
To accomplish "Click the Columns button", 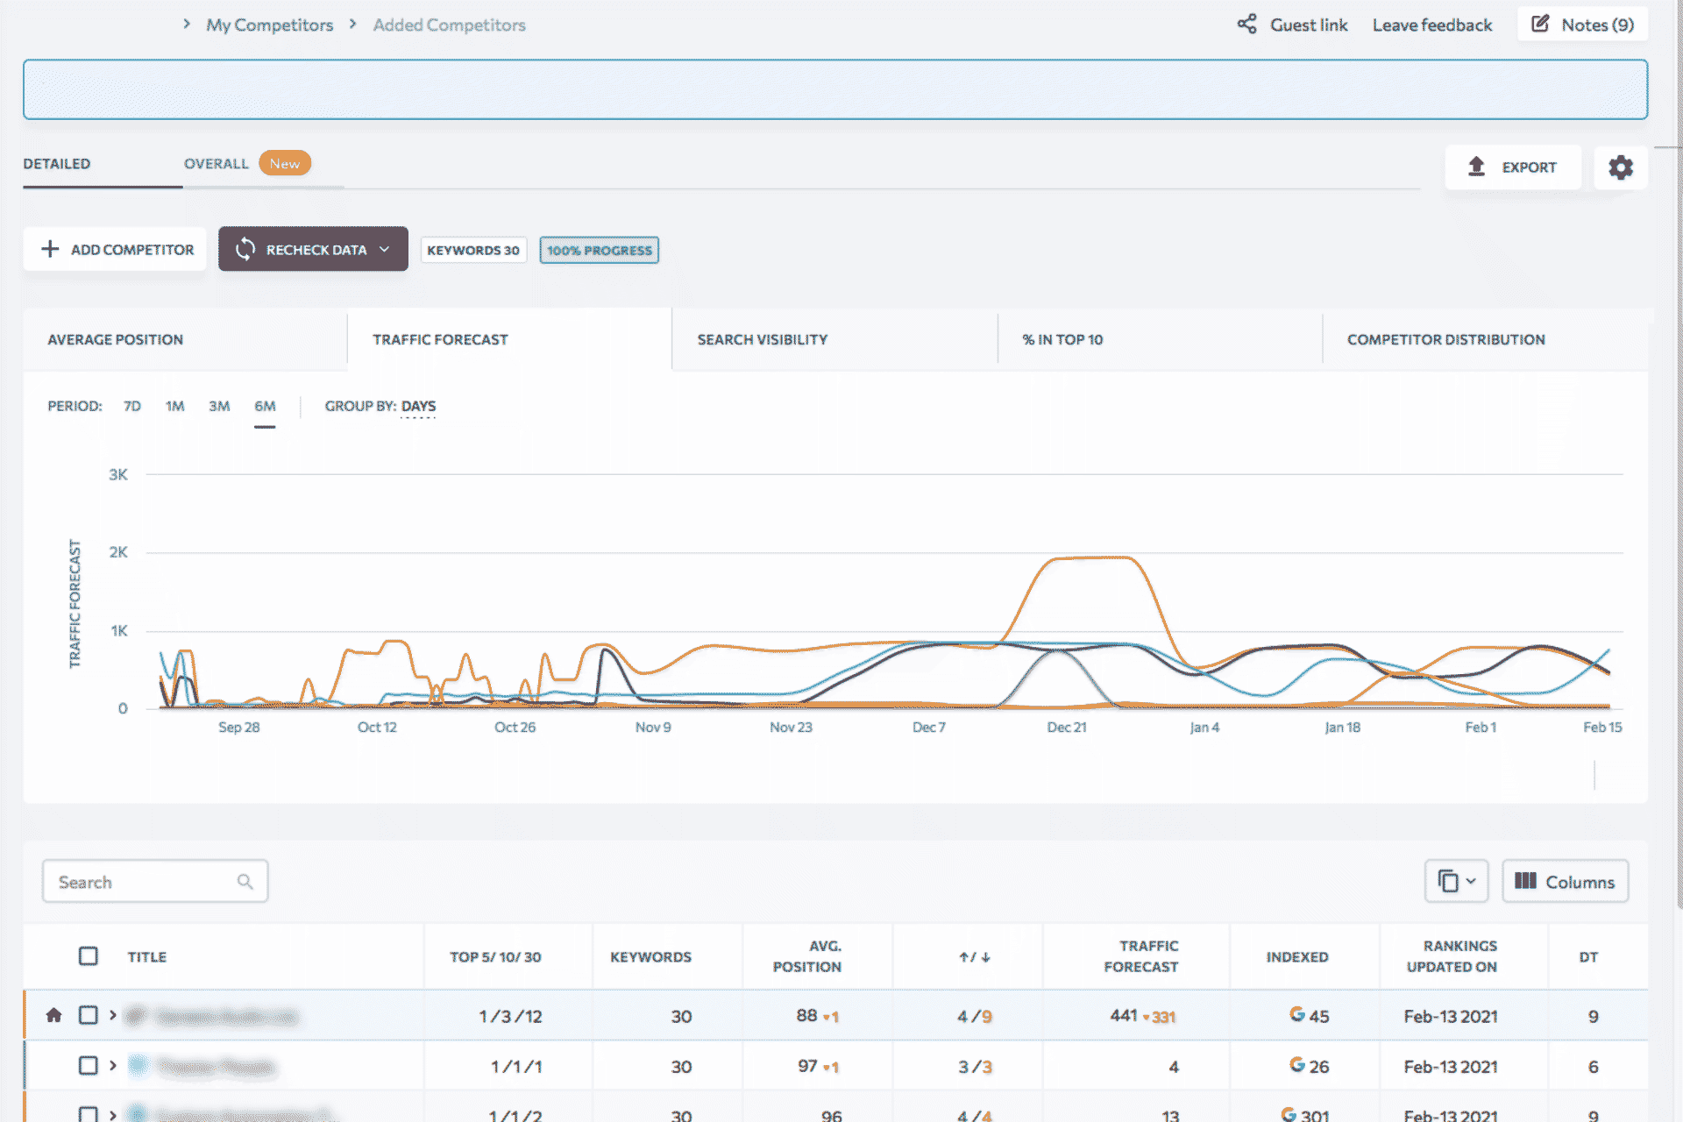I will pyautogui.click(x=1565, y=881).
